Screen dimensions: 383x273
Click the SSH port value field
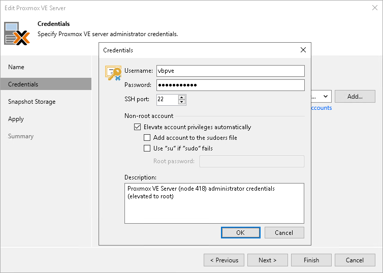167,100
